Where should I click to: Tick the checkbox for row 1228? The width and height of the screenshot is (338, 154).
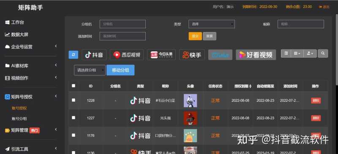pos(74,100)
